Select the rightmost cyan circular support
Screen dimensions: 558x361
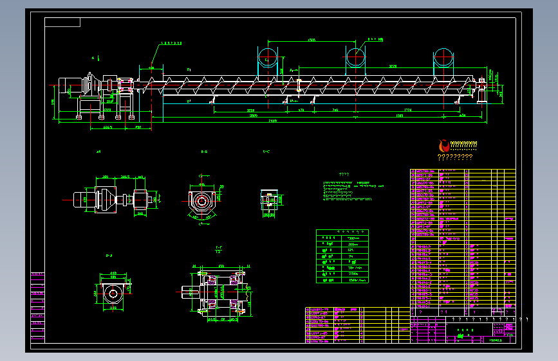[x=443, y=57]
